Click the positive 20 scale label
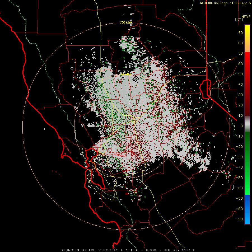252x252 pixels. tap(241, 105)
